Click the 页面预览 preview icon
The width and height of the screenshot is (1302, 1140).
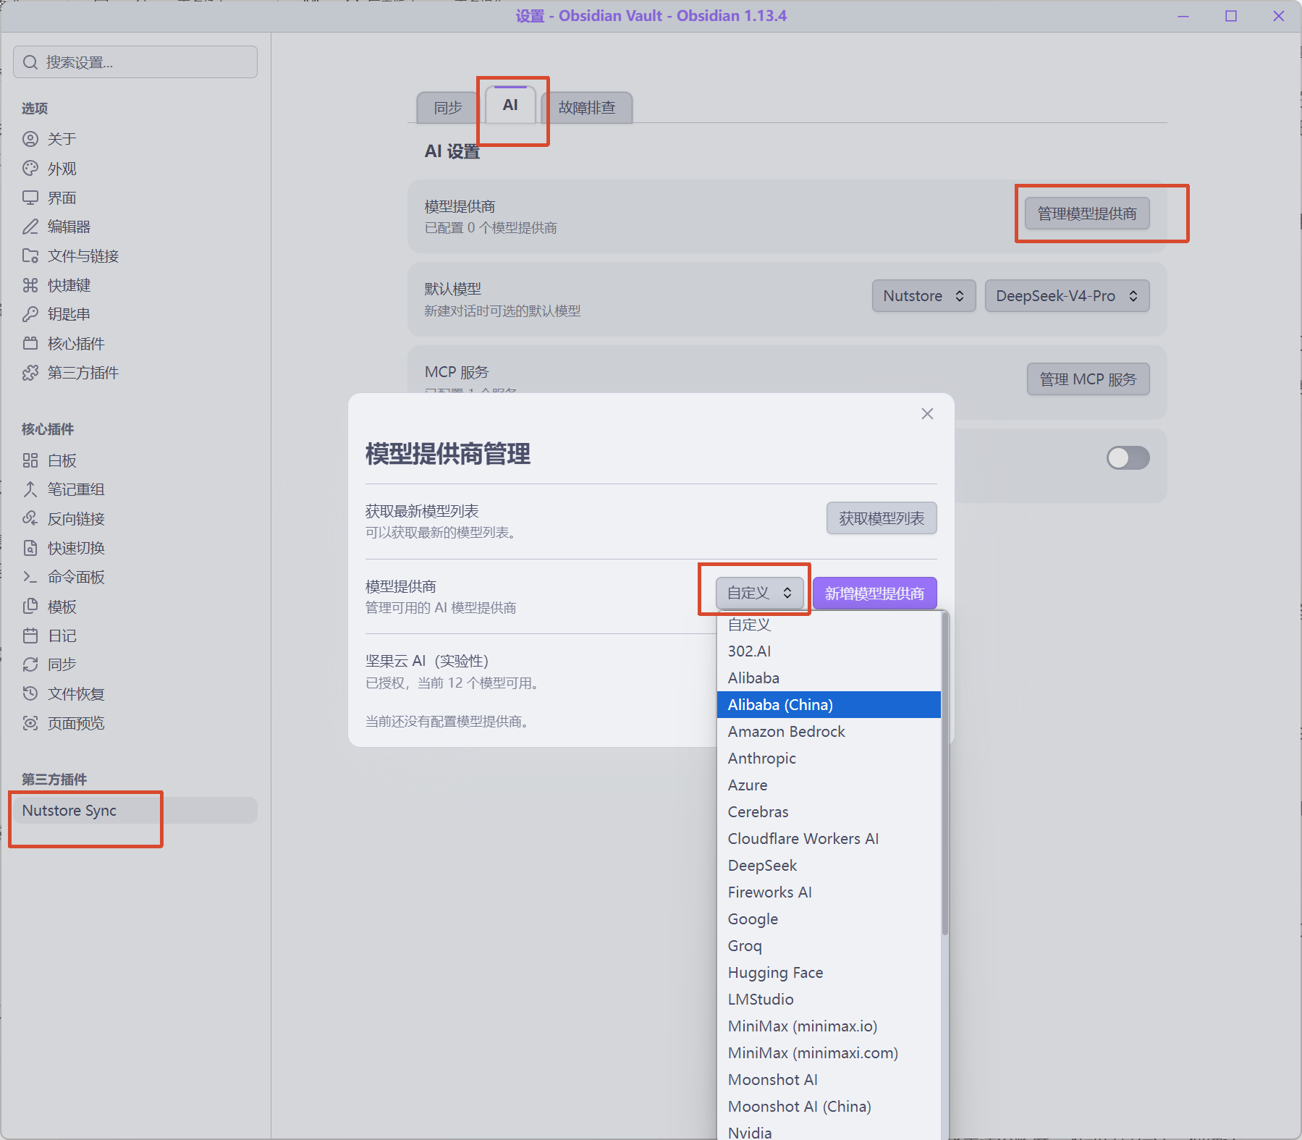coord(30,723)
